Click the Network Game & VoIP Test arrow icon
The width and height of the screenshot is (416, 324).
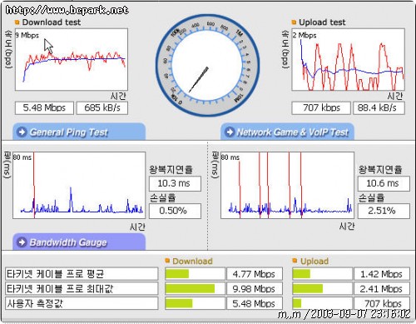[x=230, y=132]
